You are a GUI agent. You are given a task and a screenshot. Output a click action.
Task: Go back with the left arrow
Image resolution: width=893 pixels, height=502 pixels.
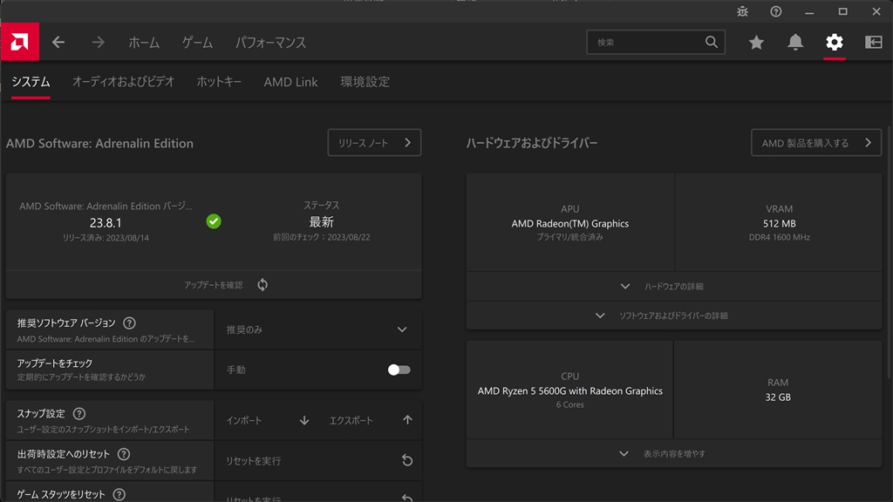click(58, 42)
